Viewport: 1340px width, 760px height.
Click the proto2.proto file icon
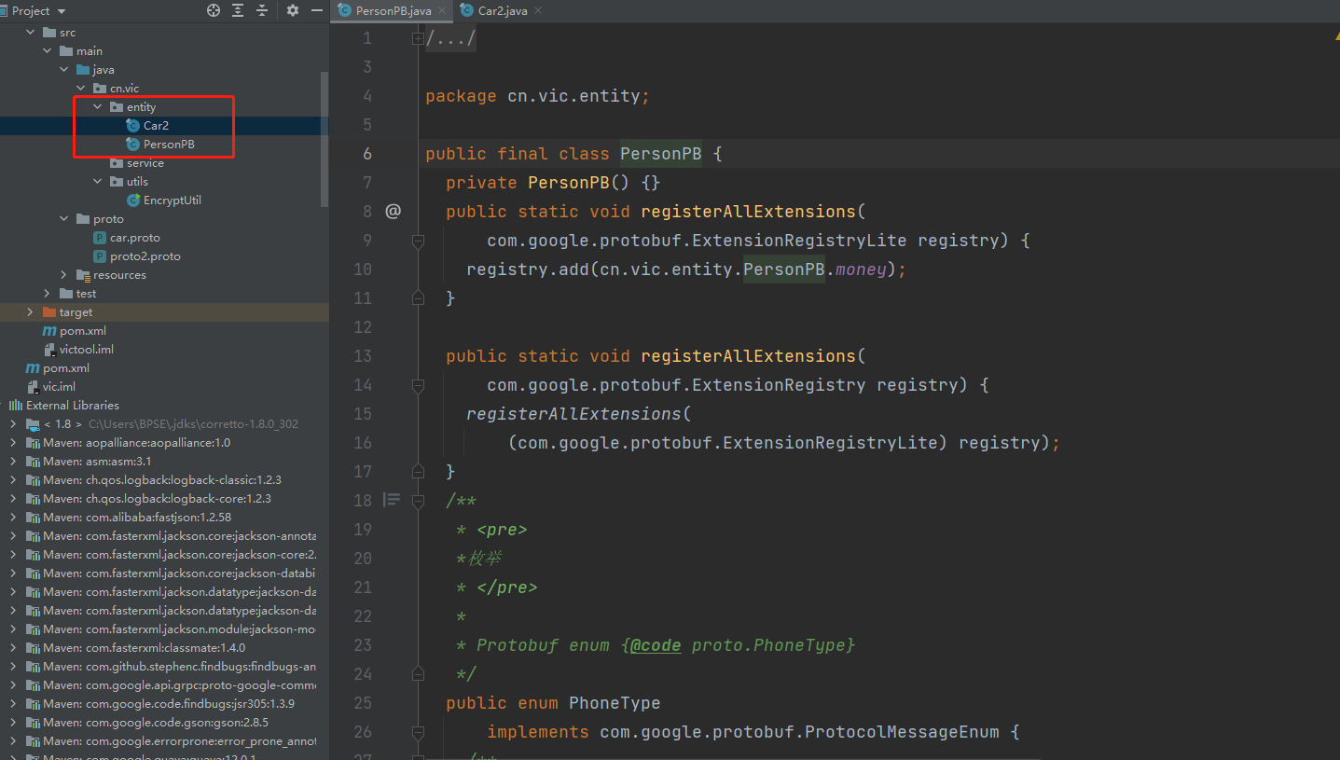tap(100, 256)
